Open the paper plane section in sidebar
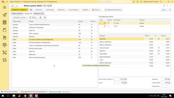The height and width of the screenshot is (98, 174). 5,15
